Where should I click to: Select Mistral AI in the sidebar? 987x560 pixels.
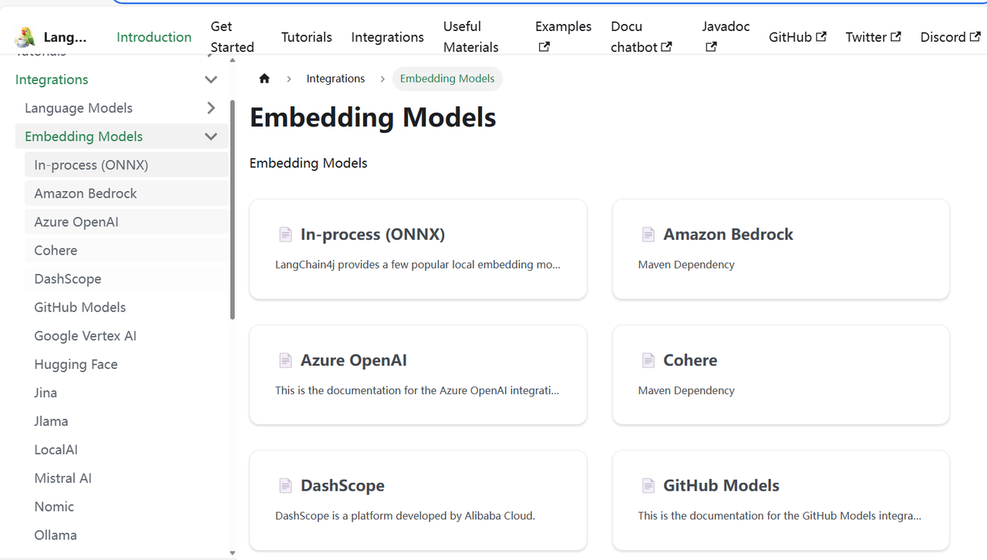tap(126, 478)
